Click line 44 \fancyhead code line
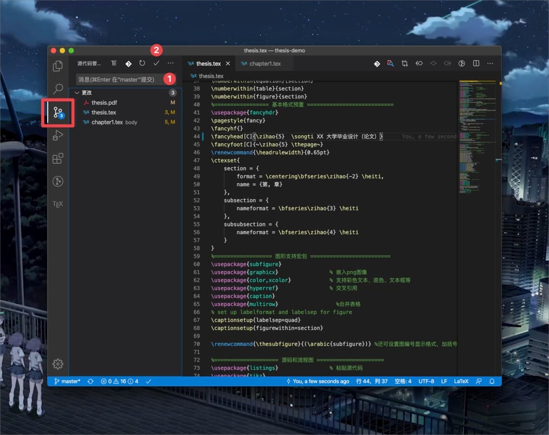This screenshot has width=549, height=435. coord(297,137)
